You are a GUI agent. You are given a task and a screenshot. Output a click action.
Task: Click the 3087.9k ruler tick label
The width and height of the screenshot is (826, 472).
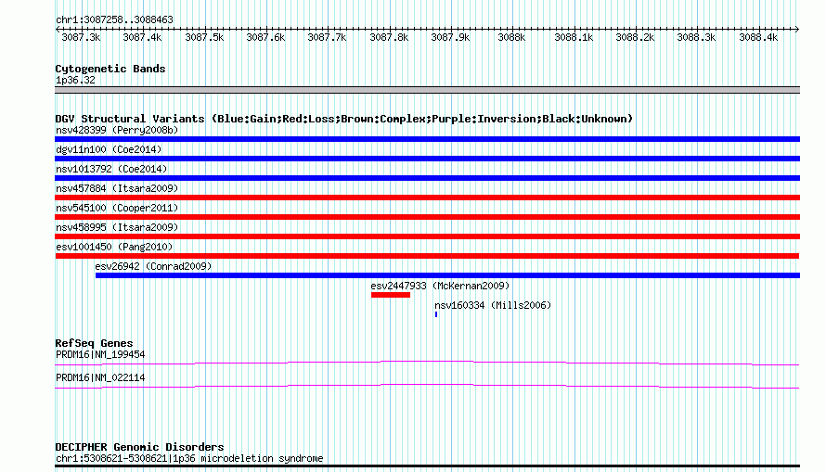pyautogui.click(x=450, y=37)
